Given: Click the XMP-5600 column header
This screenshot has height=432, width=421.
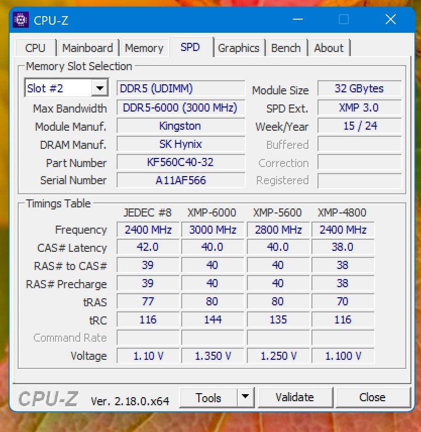Looking at the screenshot, I should point(277,212).
